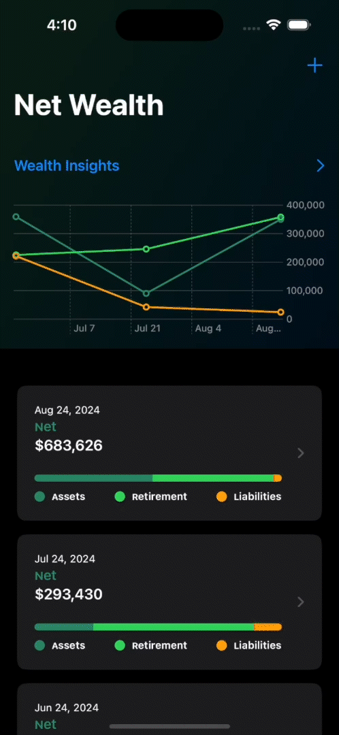The image size is (339, 735).
Task: Select the Jul 21 orange liabilities data point
Action: (146, 307)
